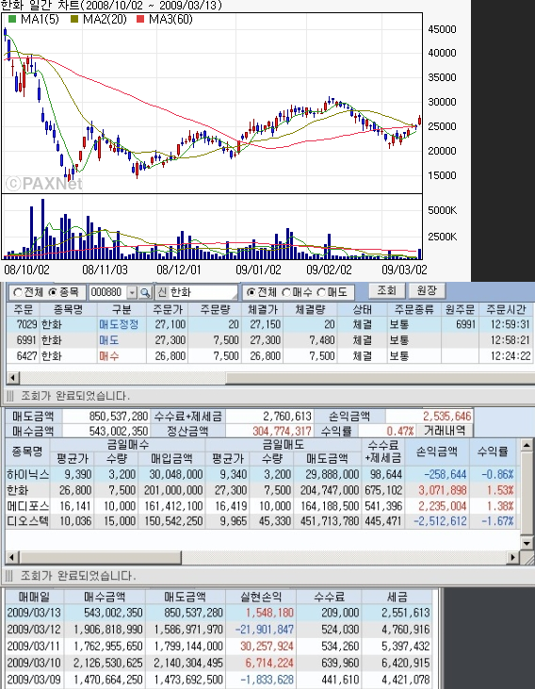The image size is (535, 689).
Task: Select the 전체 radio beside 매수
Action: pos(251,292)
